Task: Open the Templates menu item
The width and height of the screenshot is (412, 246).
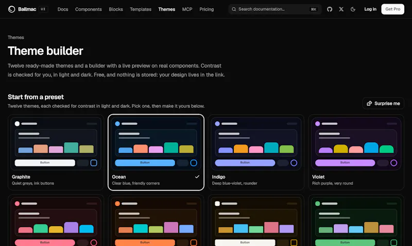Action: click(x=141, y=9)
